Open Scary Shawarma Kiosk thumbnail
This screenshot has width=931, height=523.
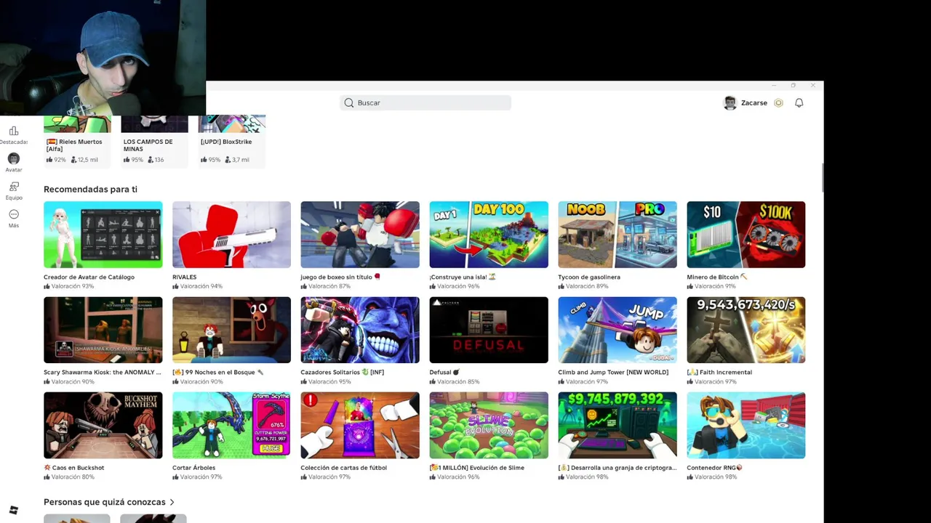point(103,330)
